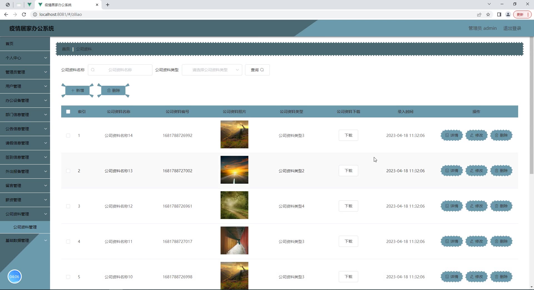This screenshot has height=290, width=534.
Task: Click 修改 for 公司资料名称13
Action: pos(476,171)
